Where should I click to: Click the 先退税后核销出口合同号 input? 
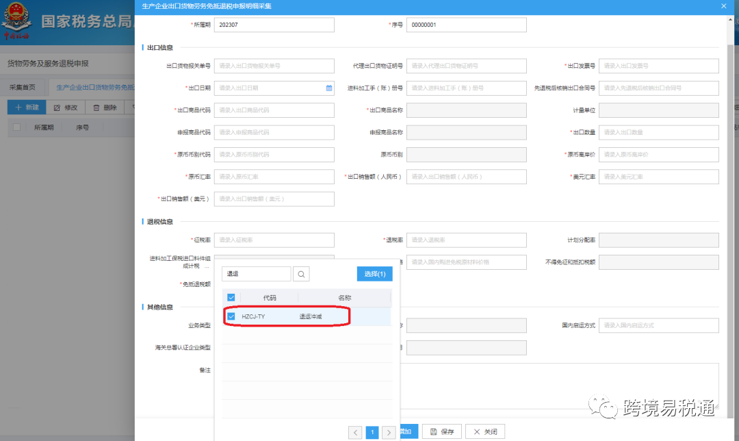click(x=659, y=88)
